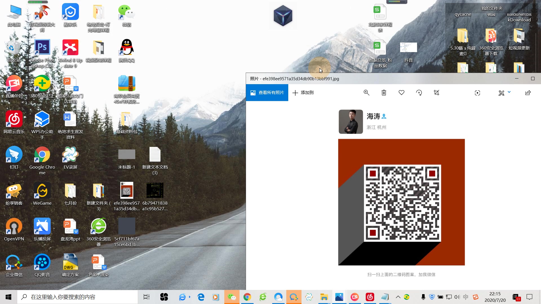Image resolution: width=541 pixels, height=304 pixels.
Task: Click the volume icon in system tray
Action: pos(457,297)
